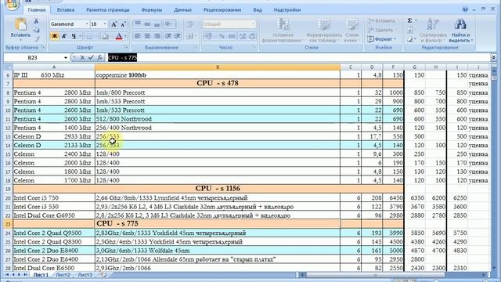
Task: Click the Clear eraser icon
Action: 410,40
